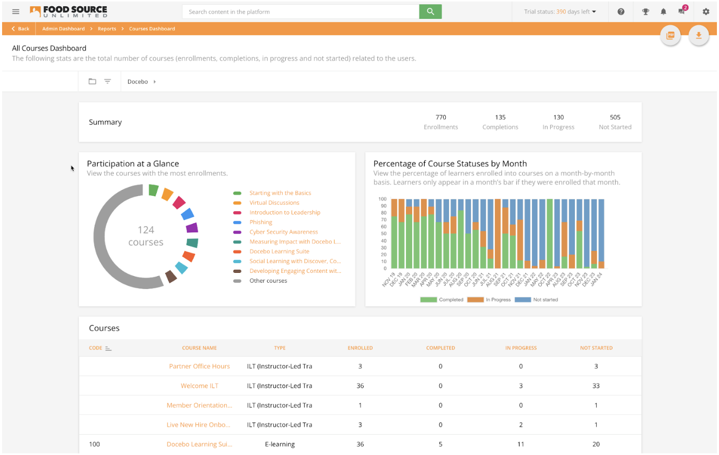Open the settings gear icon
719x455 pixels.
point(706,11)
